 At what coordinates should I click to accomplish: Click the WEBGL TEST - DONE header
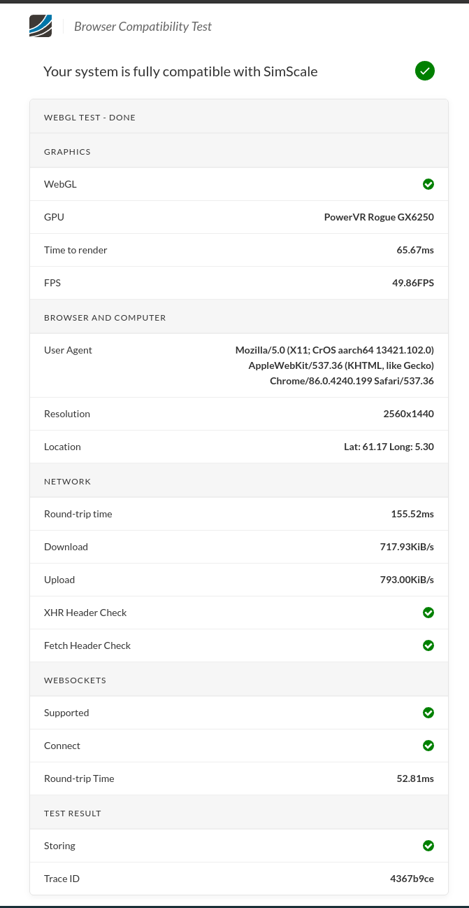[x=89, y=118]
